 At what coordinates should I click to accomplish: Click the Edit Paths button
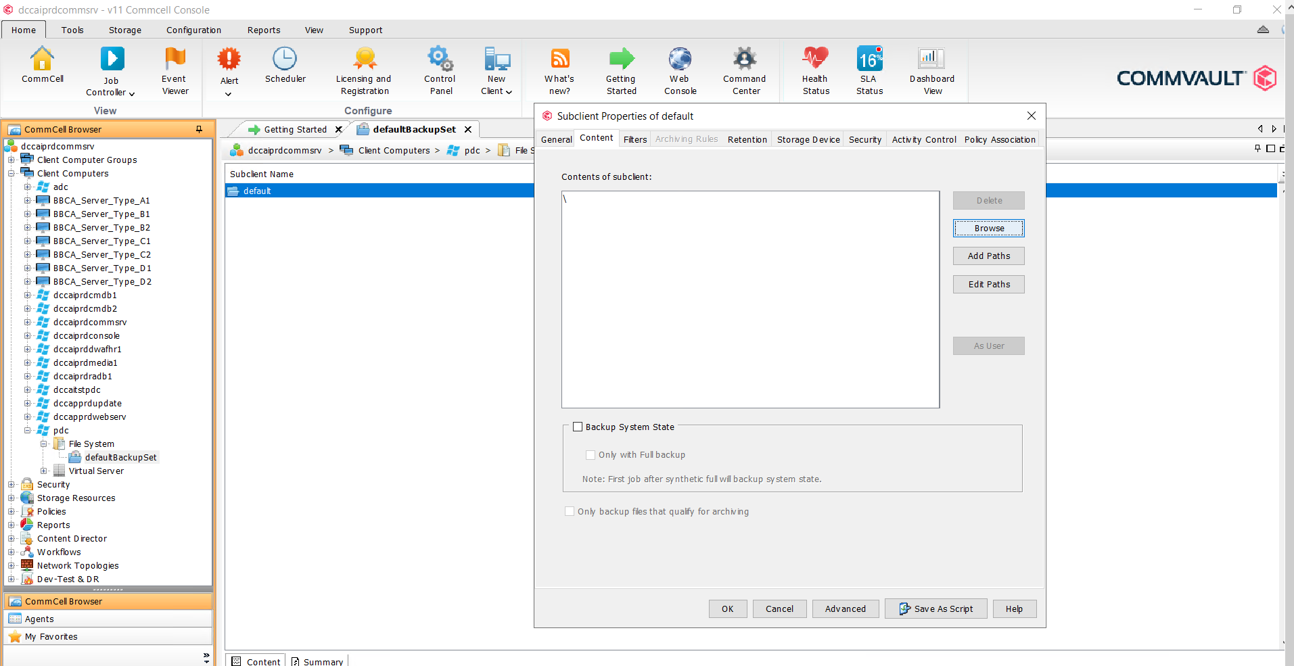pyautogui.click(x=989, y=285)
